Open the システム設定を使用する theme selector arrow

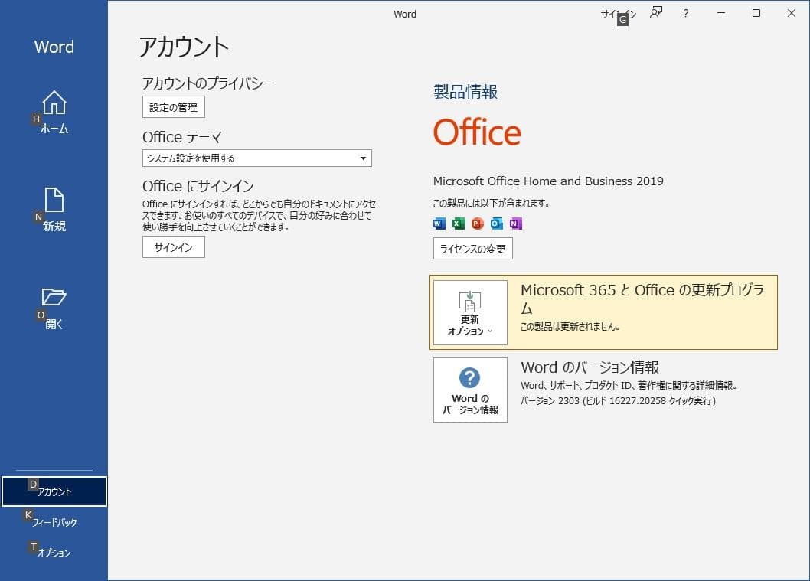[364, 158]
